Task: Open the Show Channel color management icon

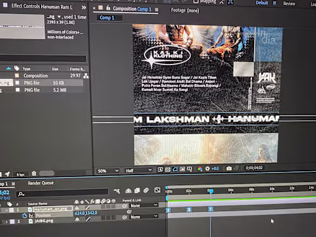Action: (200, 169)
